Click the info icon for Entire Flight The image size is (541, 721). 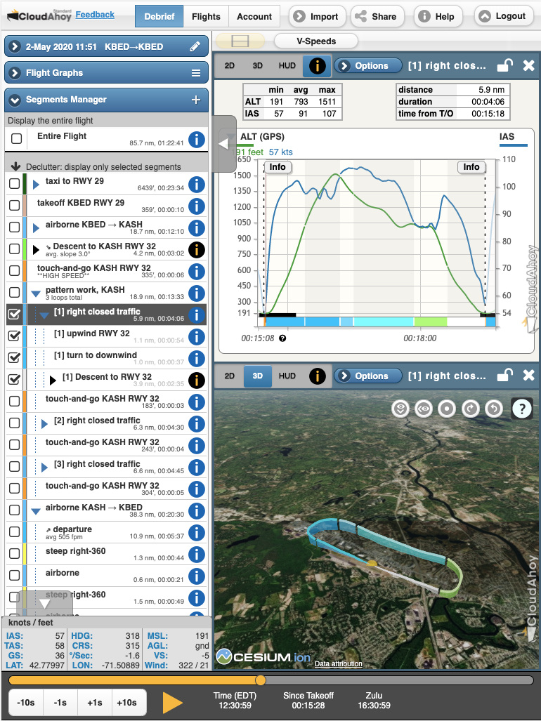[197, 140]
